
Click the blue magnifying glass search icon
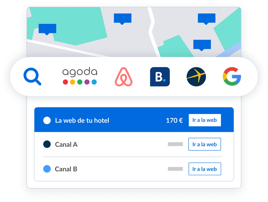(x=32, y=77)
